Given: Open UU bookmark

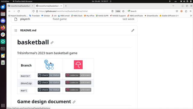Looking at the screenshot, I should pyautogui.click(x=54, y=16).
